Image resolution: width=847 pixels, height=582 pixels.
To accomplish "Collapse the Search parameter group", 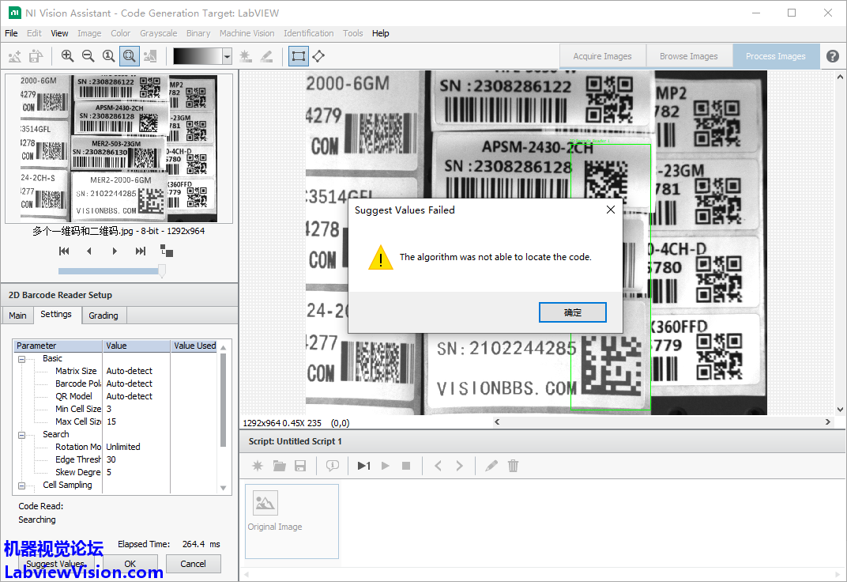I will [x=22, y=434].
